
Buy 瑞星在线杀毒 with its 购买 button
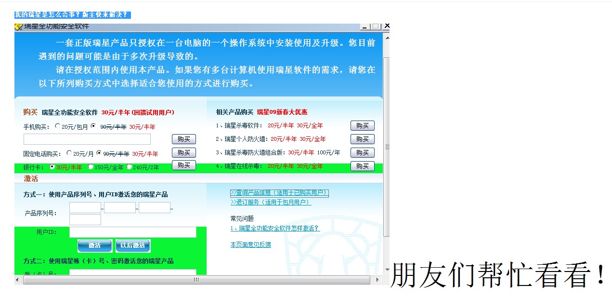[x=363, y=166]
